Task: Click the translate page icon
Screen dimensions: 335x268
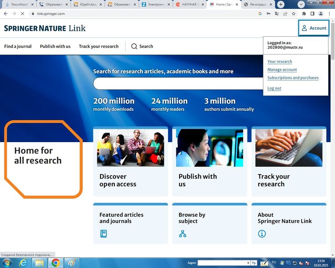Action: click(x=276, y=14)
